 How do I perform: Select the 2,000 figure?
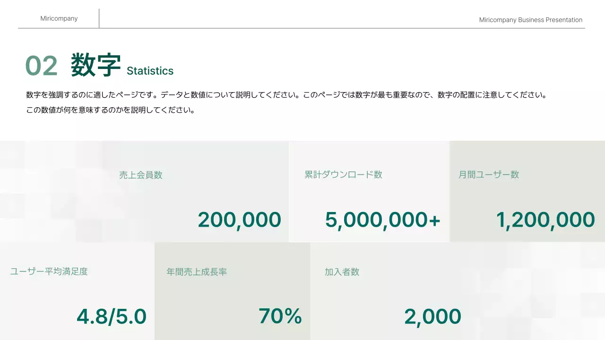pyautogui.click(x=432, y=317)
